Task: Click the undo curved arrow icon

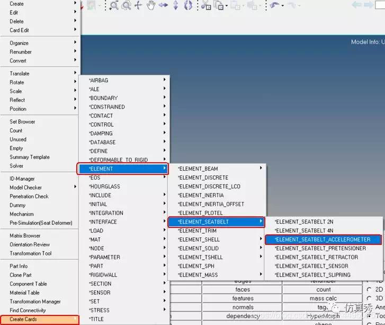Action: (x=274, y=5)
